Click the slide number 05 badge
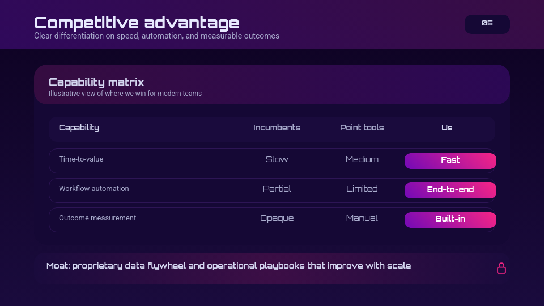Screen dimensions: 544x306 pyautogui.click(x=487, y=24)
